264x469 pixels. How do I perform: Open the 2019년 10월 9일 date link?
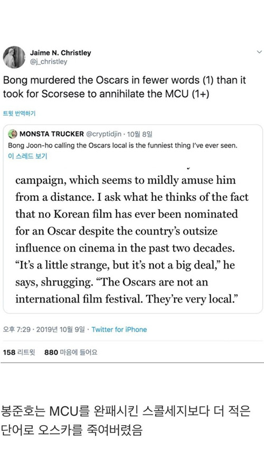61,329
